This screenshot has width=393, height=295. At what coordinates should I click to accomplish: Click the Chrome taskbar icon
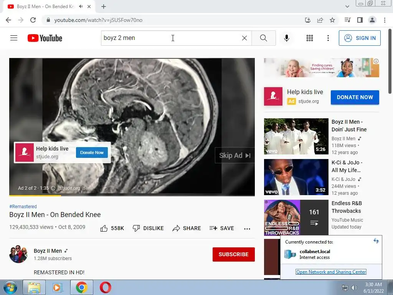(82, 287)
